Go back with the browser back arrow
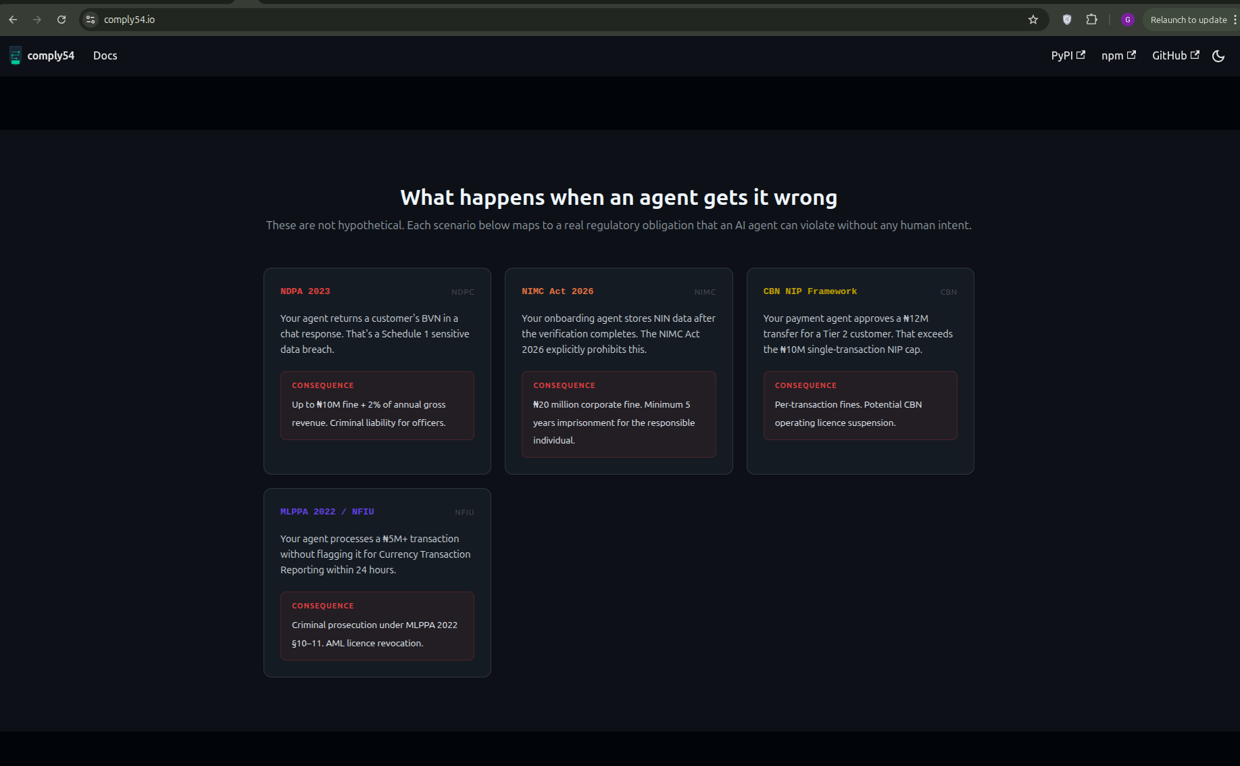The image size is (1240, 766). pyautogui.click(x=13, y=20)
